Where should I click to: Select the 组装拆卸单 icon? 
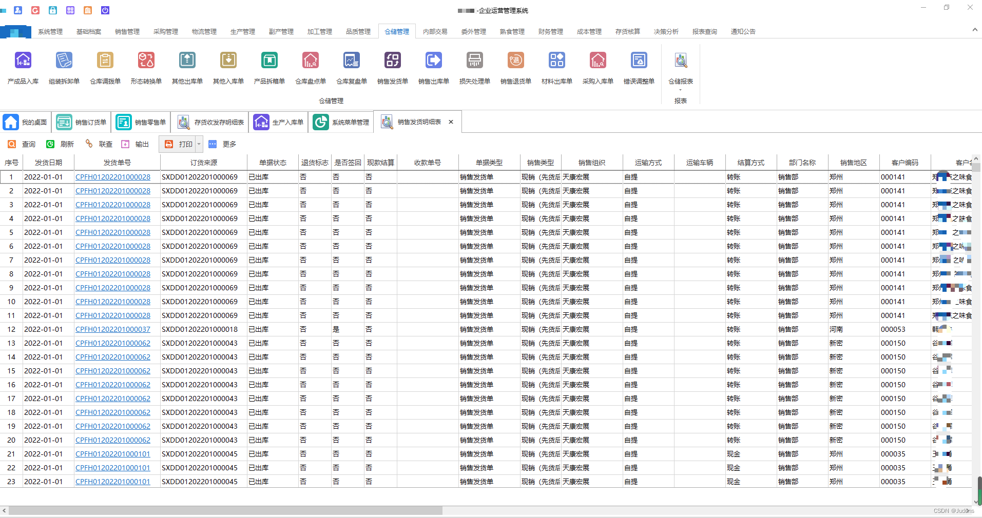coord(64,67)
